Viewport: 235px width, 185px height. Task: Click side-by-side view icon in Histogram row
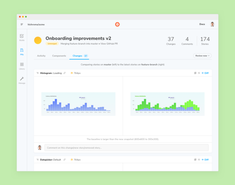(195, 73)
